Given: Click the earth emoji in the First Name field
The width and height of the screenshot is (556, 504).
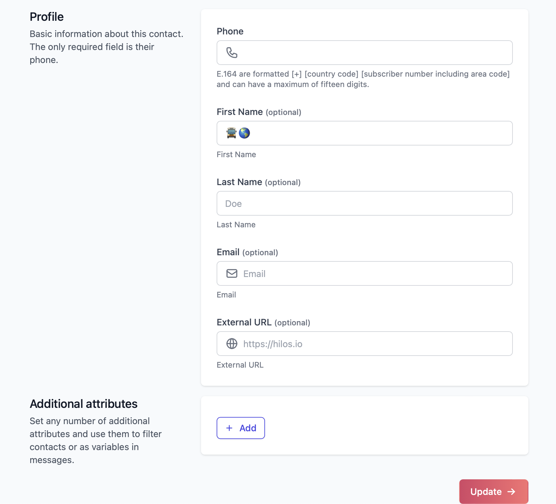Looking at the screenshot, I should [245, 133].
